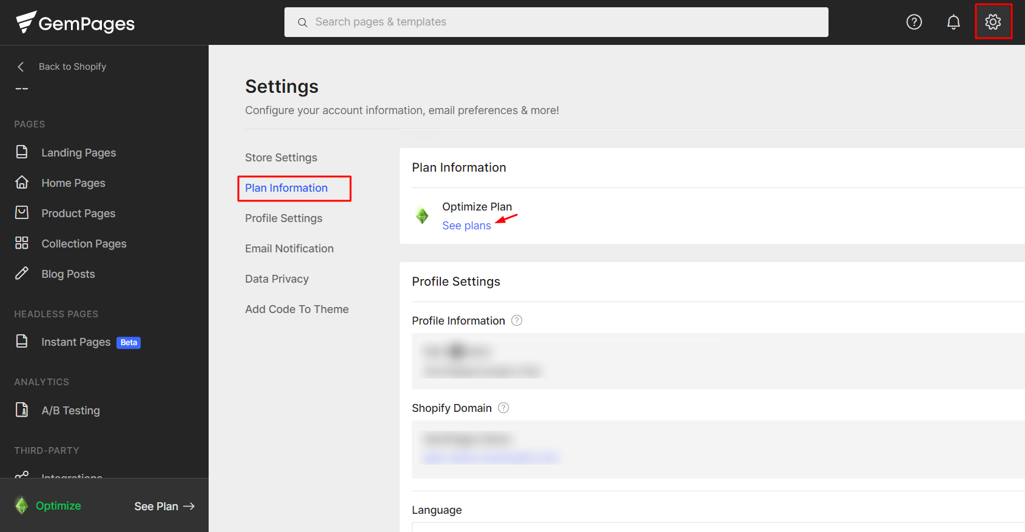
Task: Click the Product Pages bag icon
Action: pyautogui.click(x=22, y=212)
